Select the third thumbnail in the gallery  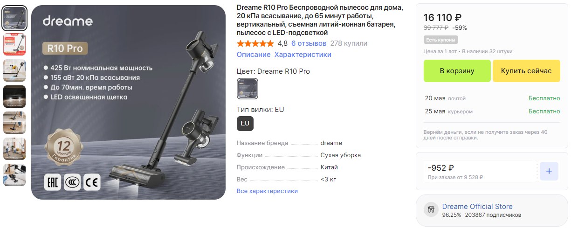click(15, 70)
